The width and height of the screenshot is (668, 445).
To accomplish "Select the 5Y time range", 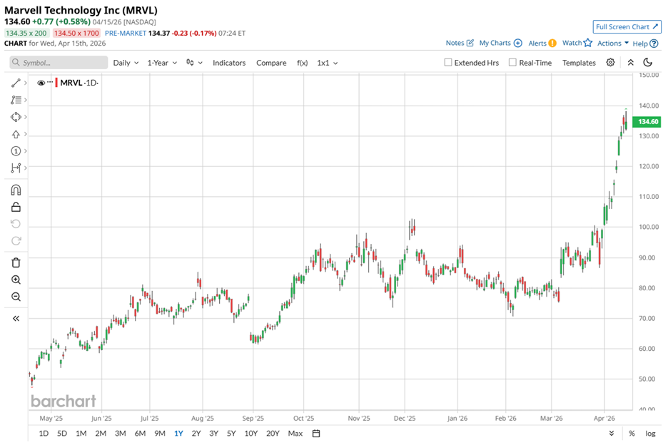I will pos(231,433).
